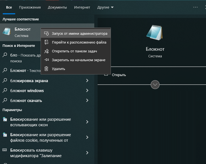Switch to the Документы tab
The image size is (206, 164).
(x=57, y=7)
